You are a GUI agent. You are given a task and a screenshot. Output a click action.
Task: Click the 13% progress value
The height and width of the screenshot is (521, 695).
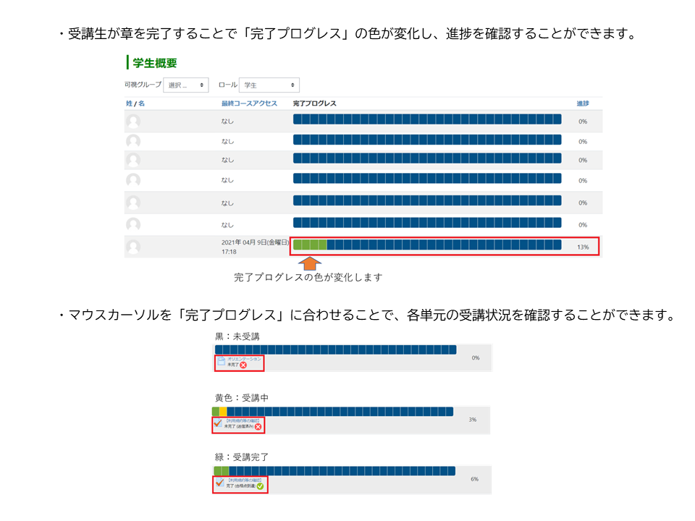[583, 247]
